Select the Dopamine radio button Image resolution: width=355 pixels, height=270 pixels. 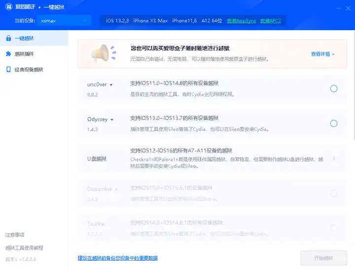tap(334, 193)
